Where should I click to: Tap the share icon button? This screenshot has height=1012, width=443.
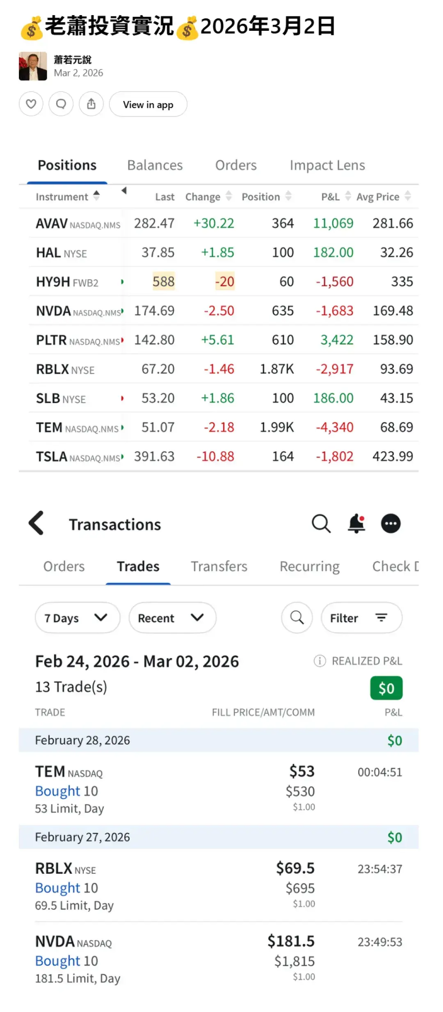pos(91,104)
